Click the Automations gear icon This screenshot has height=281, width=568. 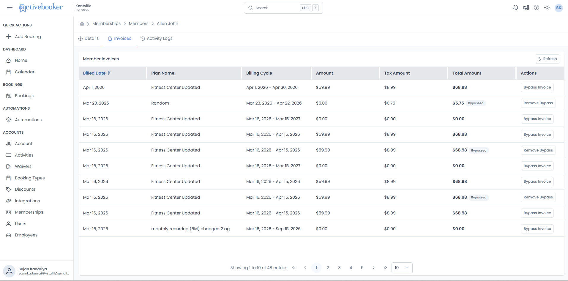pyautogui.click(x=9, y=120)
